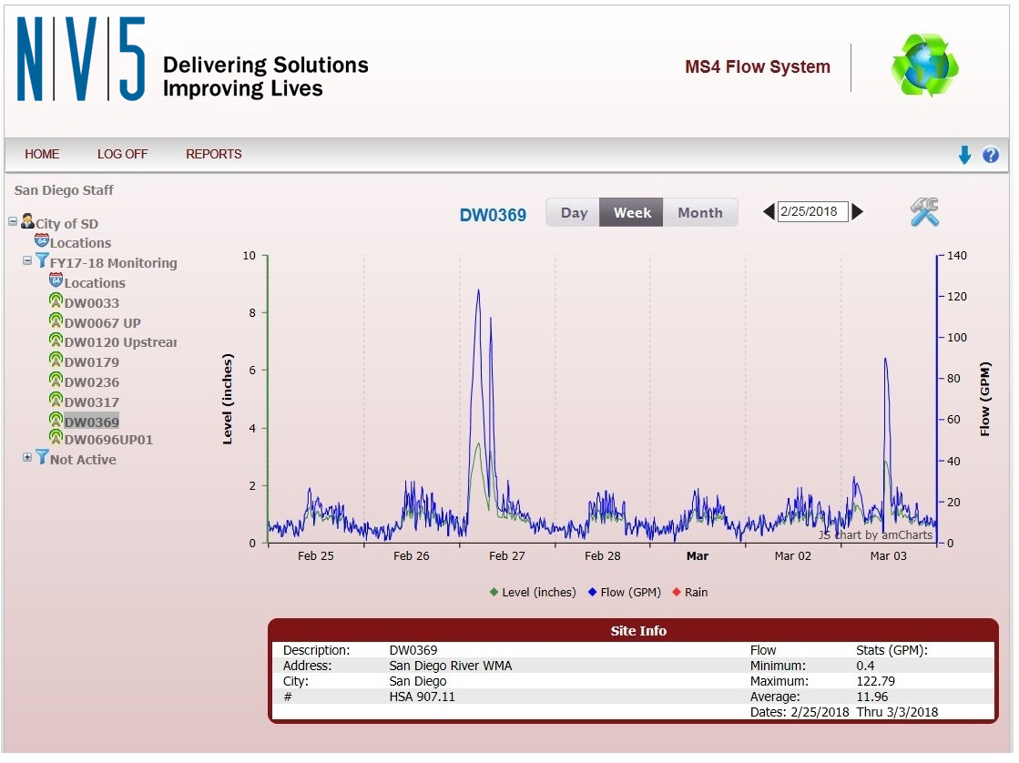Switch to the Month chart view tab

point(700,212)
